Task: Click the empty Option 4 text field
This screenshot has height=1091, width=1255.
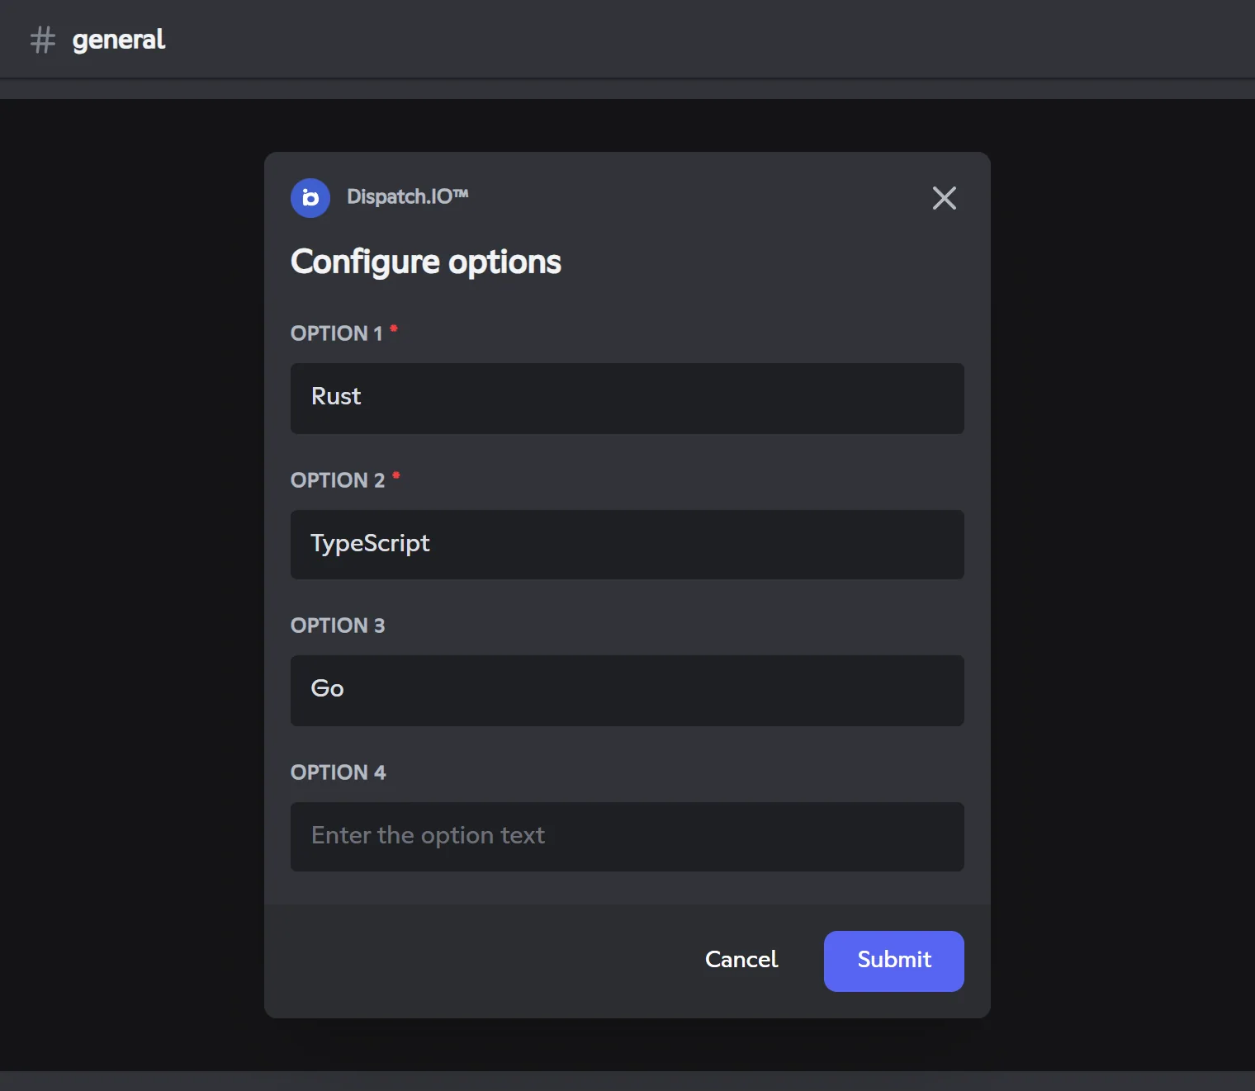Action: tap(627, 837)
